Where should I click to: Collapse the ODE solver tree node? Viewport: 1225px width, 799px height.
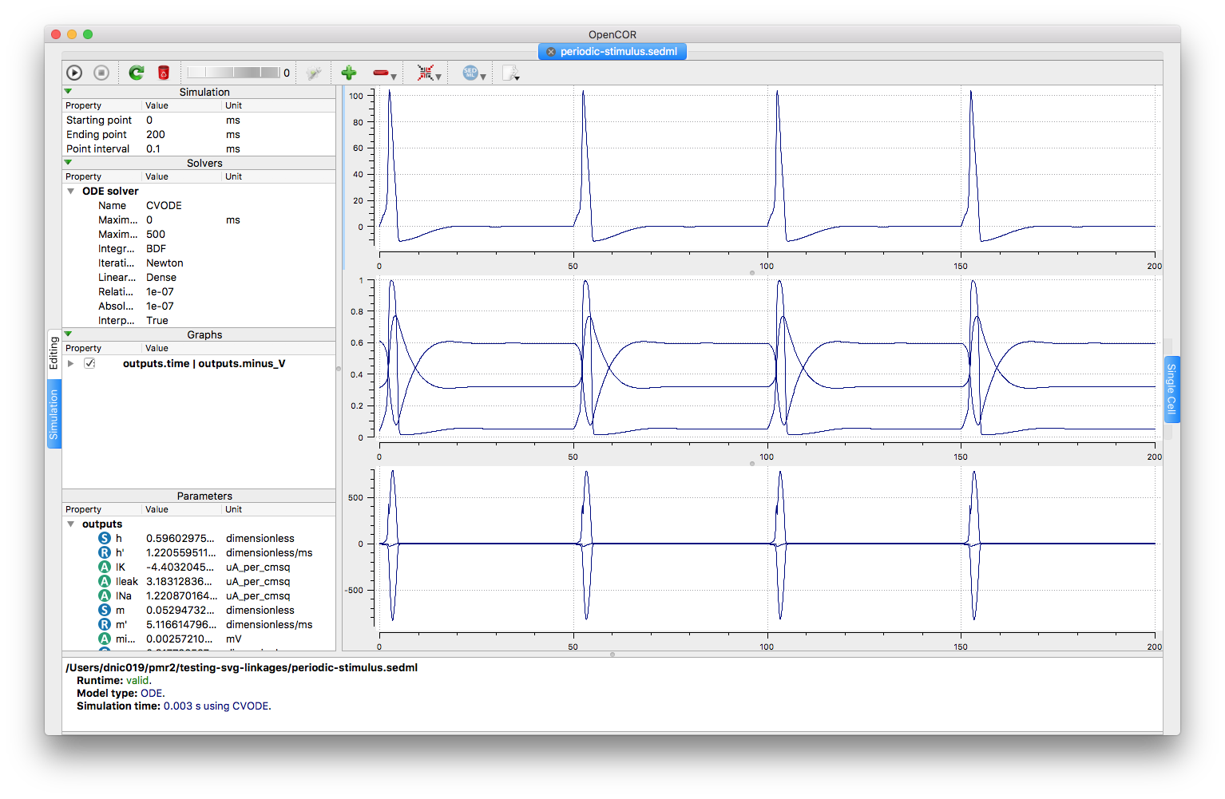(x=71, y=192)
